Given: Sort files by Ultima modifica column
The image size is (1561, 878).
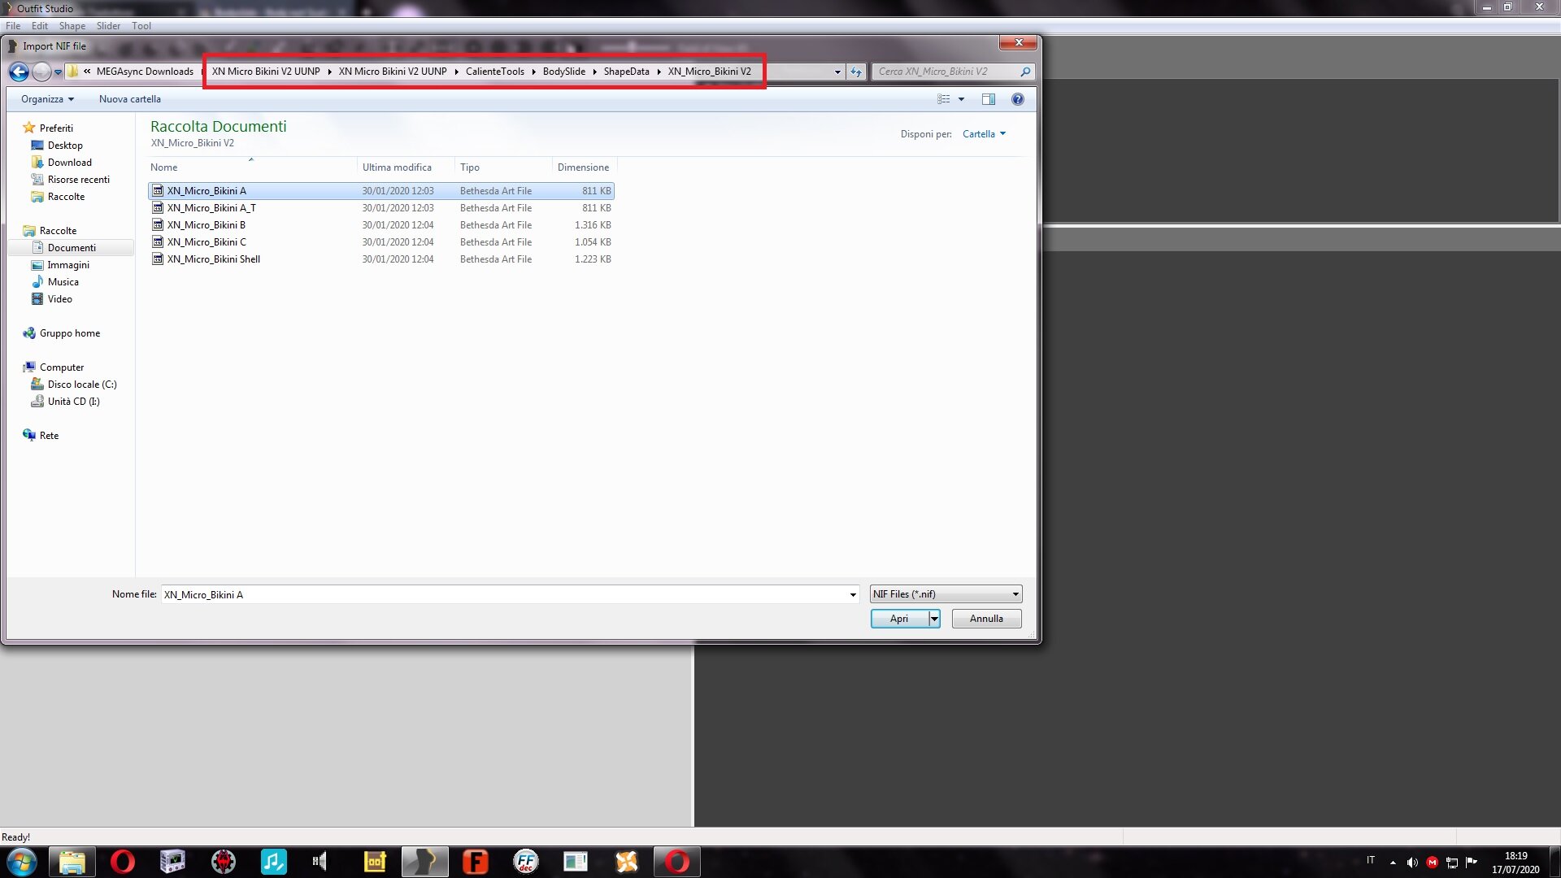Looking at the screenshot, I should pos(406,167).
